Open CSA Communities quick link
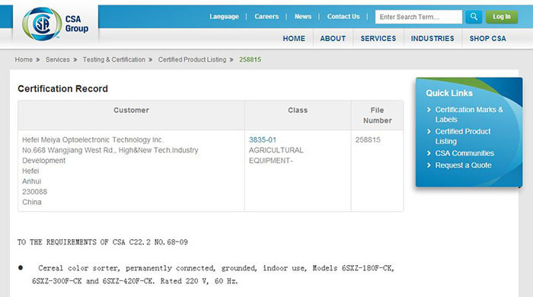 click(464, 153)
